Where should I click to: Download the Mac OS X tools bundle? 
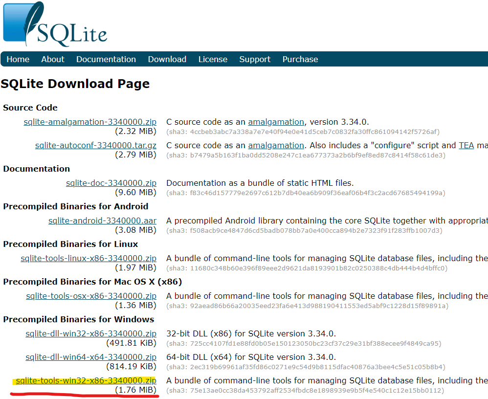pyautogui.click(x=91, y=296)
